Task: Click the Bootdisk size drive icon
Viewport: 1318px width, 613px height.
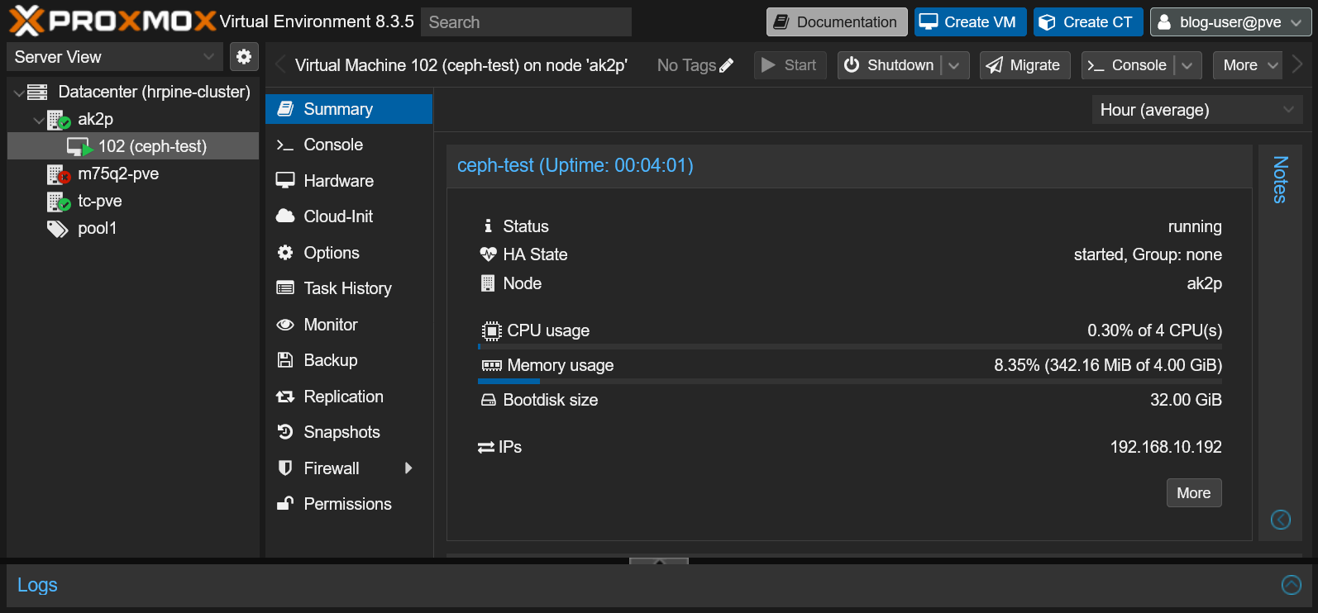Action: [488, 400]
